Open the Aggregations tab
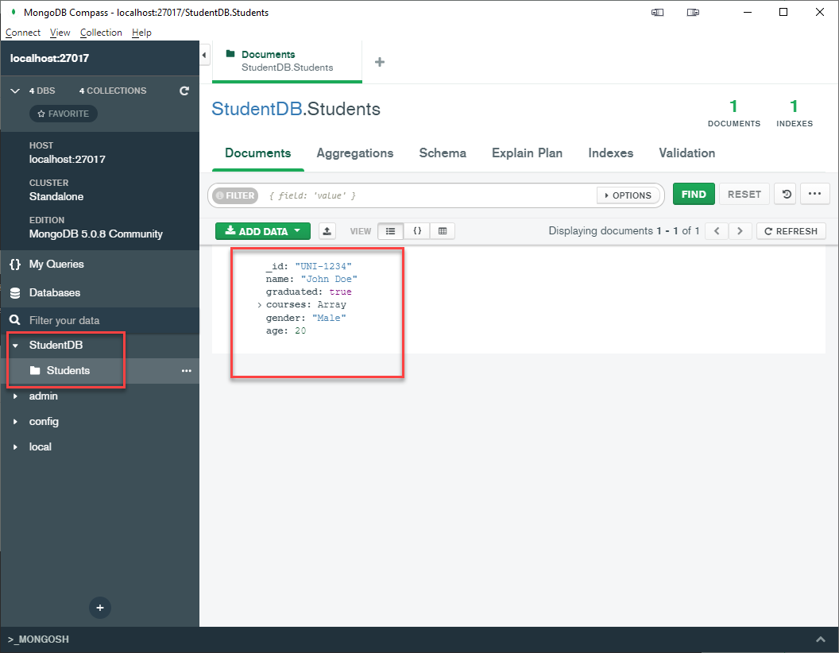839x653 pixels. (x=354, y=153)
